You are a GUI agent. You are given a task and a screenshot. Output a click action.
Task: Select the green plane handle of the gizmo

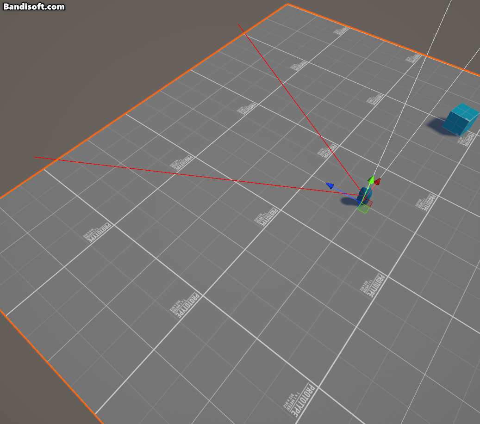click(363, 208)
